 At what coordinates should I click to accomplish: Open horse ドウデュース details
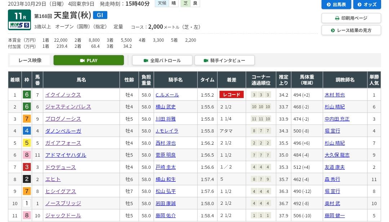coord(61,167)
